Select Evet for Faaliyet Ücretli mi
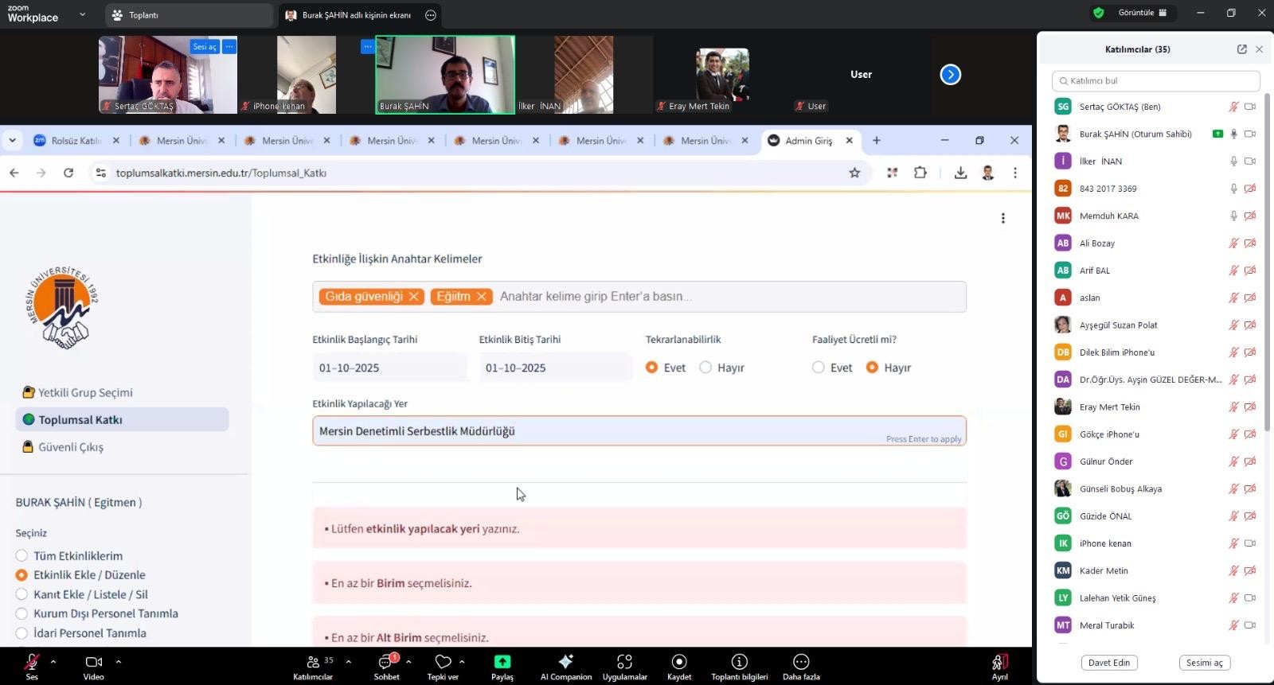Viewport: 1274px width, 685px height. tap(819, 368)
